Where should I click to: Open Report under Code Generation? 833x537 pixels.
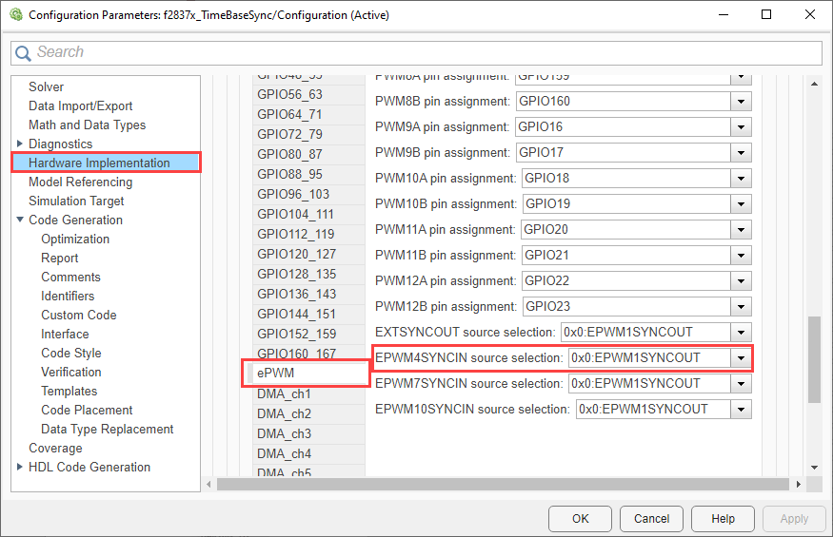pyautogui.click(x=59, y=258)
